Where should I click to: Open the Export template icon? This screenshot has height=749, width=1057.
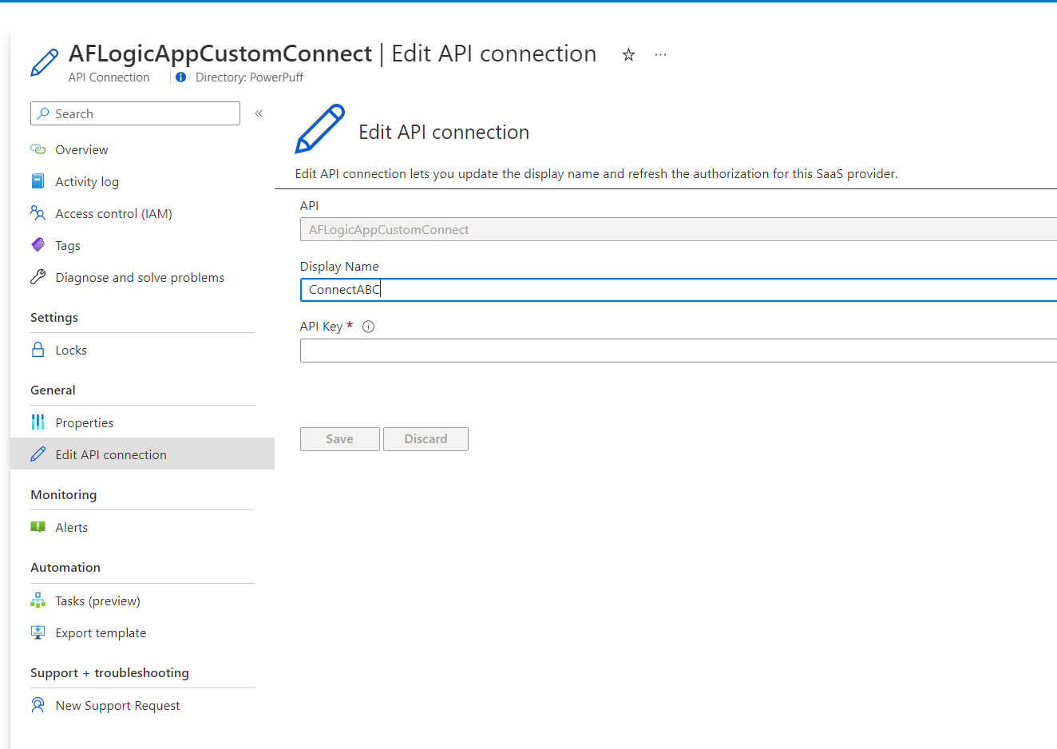pos(37,632)
